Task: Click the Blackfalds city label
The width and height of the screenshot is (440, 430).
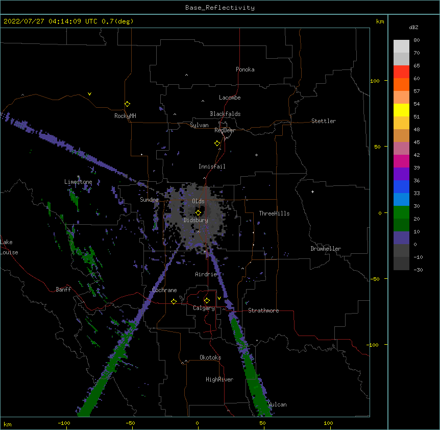Action: [x=225, y=114]
